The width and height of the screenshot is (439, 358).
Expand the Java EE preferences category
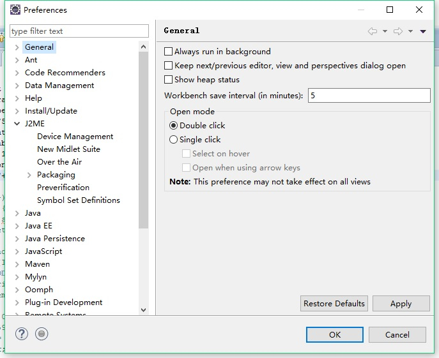click(x=17, y=226)
